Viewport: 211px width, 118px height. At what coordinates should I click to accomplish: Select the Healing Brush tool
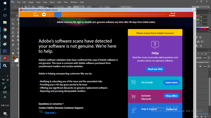coord(13,28)
